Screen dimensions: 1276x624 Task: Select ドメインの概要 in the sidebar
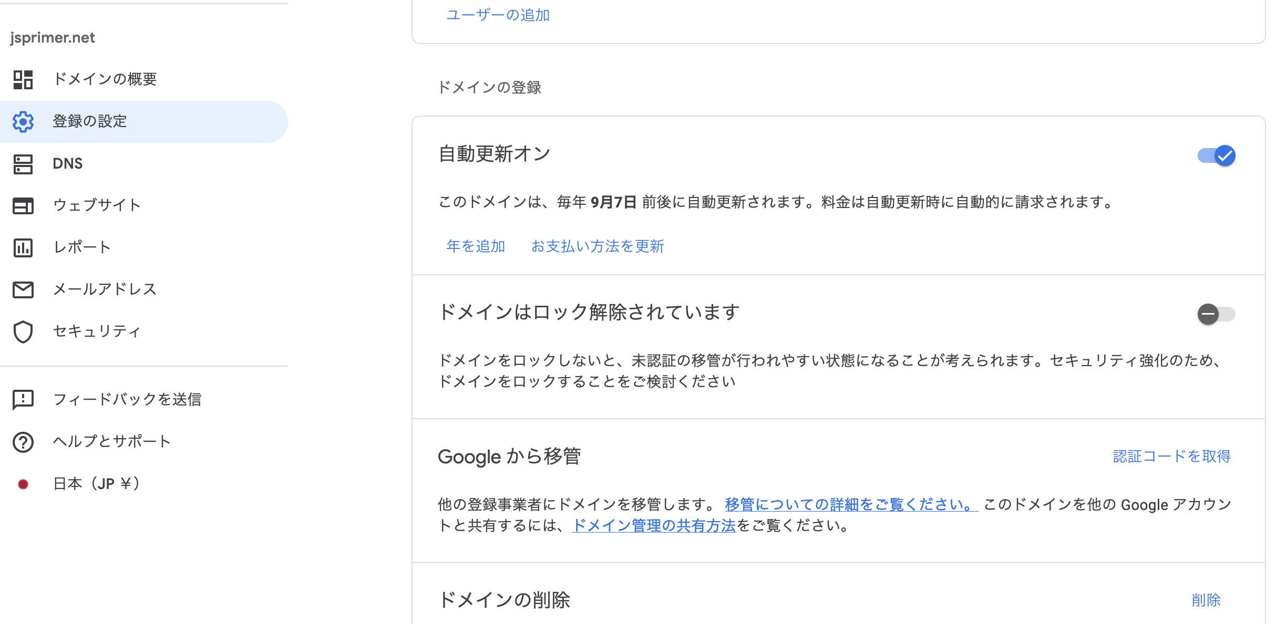pyautogui.click(x=105, y=79)
